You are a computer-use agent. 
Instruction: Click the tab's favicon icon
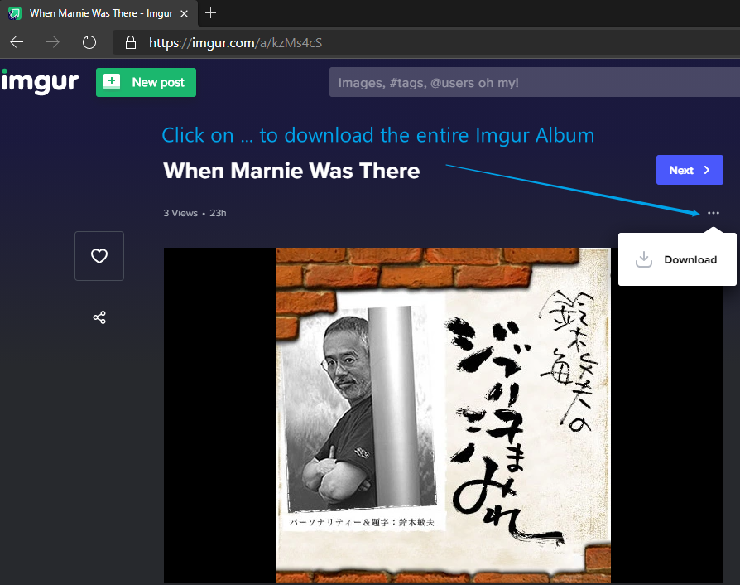tap(15, 13)
